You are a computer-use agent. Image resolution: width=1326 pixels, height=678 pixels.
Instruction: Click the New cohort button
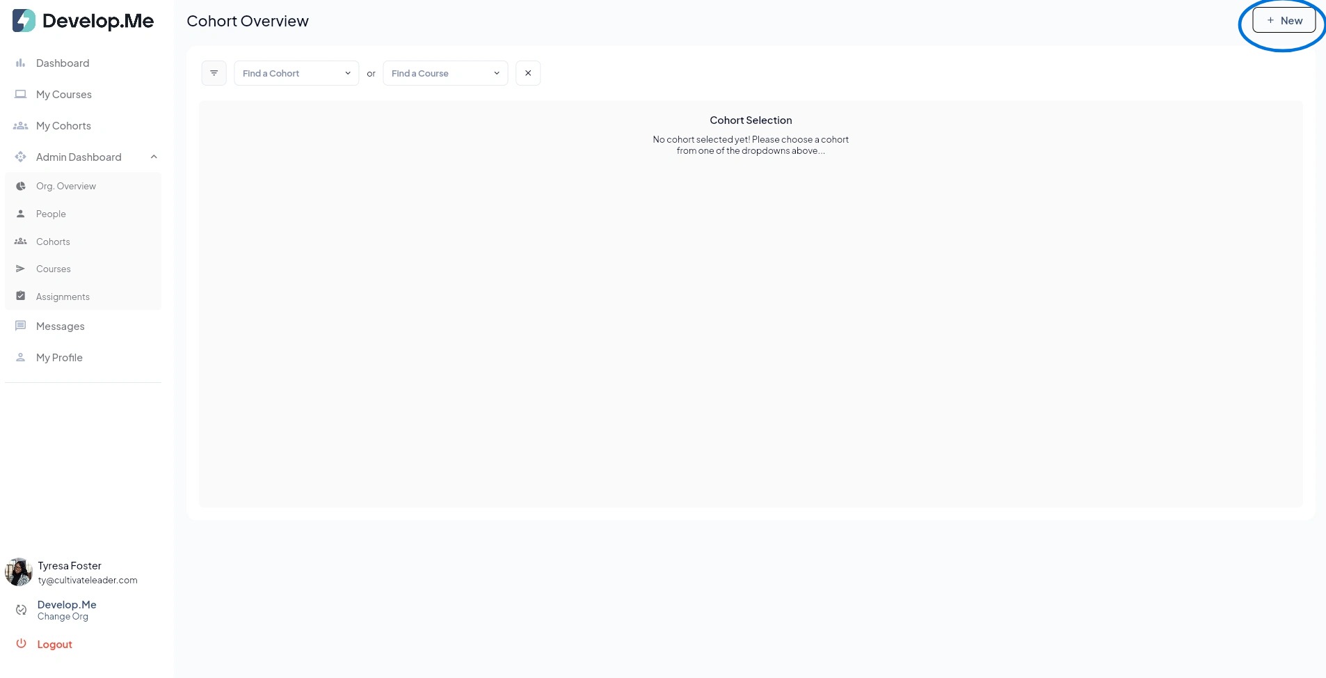1284,20
